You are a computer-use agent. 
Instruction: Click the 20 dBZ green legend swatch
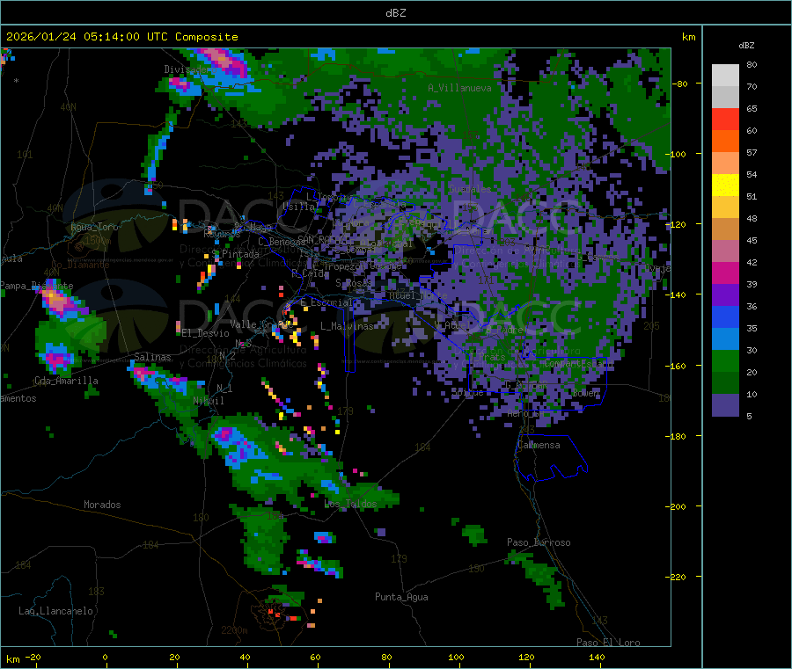coord(725,383)
